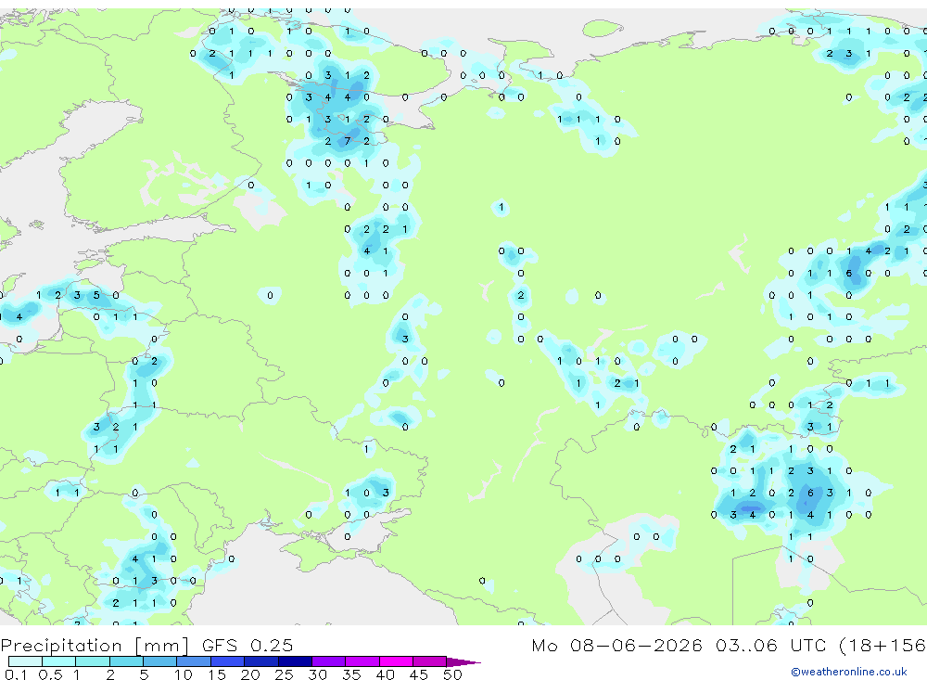Click the legend label '10'

(184, 674)
